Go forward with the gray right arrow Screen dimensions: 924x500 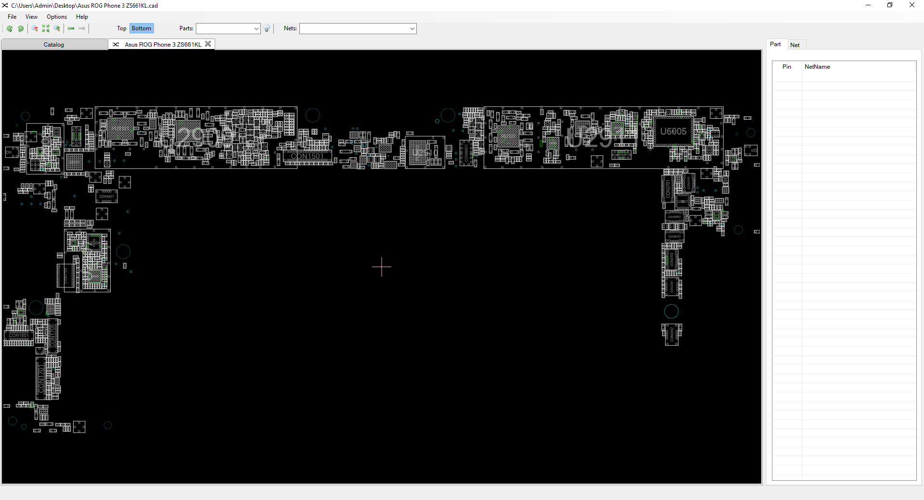tap(82, 28)
